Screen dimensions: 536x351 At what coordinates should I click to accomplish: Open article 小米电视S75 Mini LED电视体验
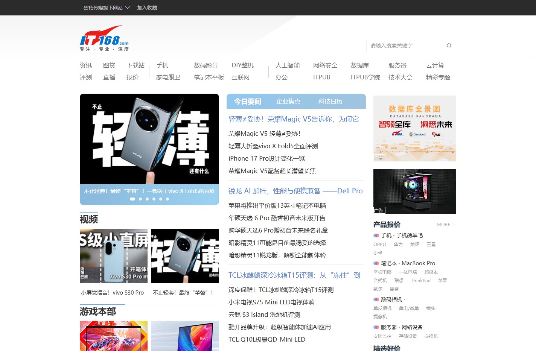tap(271, 302)
